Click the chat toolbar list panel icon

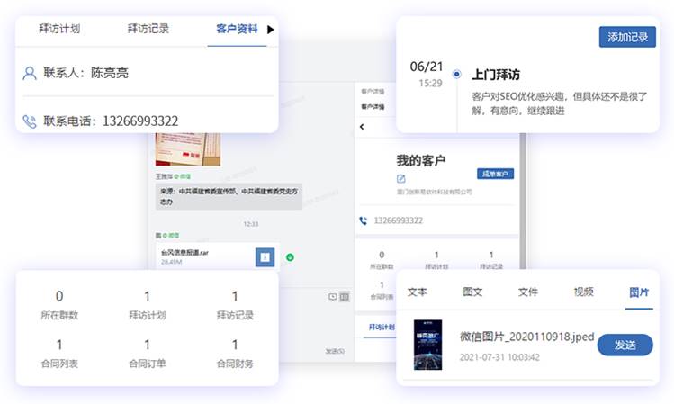(345, 297)
